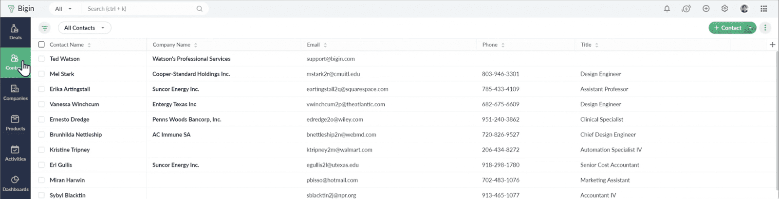Open contact Mel Stark
779x199 pixels.
point(62,74)
